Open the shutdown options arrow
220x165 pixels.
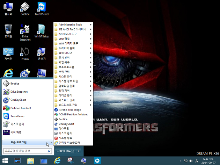79,151
